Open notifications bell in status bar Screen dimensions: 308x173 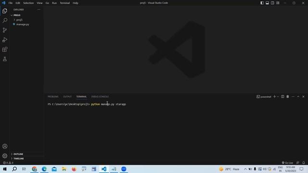click(x=304, y=163)
